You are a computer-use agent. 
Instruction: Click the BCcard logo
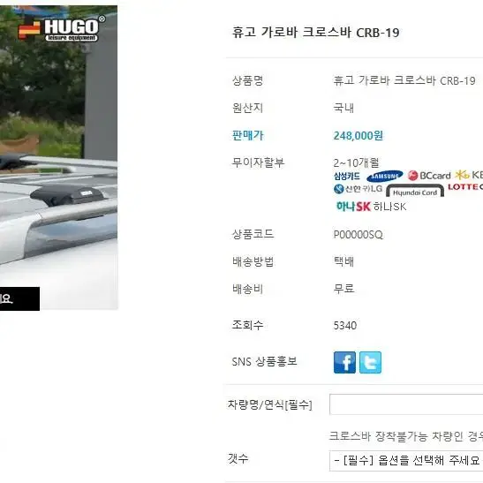[429, 176]
